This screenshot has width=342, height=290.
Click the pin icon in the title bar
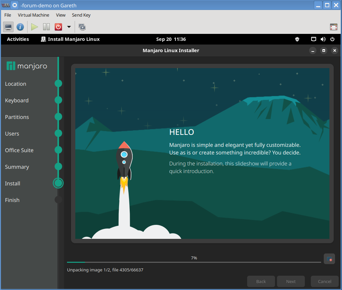click(x=15, y=5)
